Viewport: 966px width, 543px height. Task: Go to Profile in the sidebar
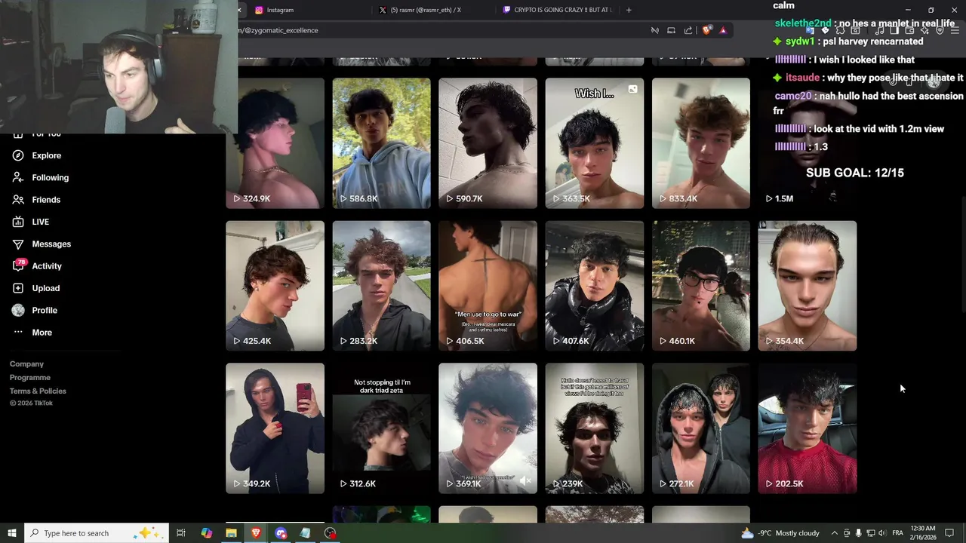tap(34, 310)
